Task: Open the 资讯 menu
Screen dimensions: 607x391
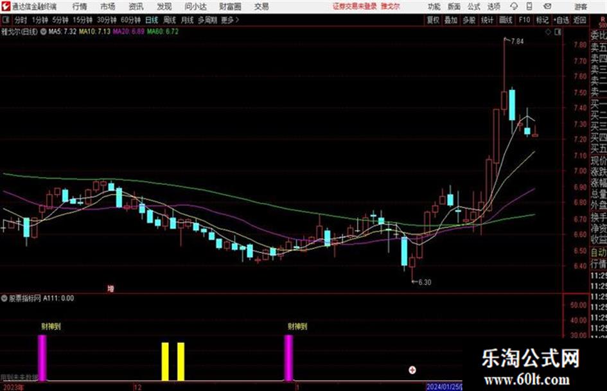Action: pos(136,6)
